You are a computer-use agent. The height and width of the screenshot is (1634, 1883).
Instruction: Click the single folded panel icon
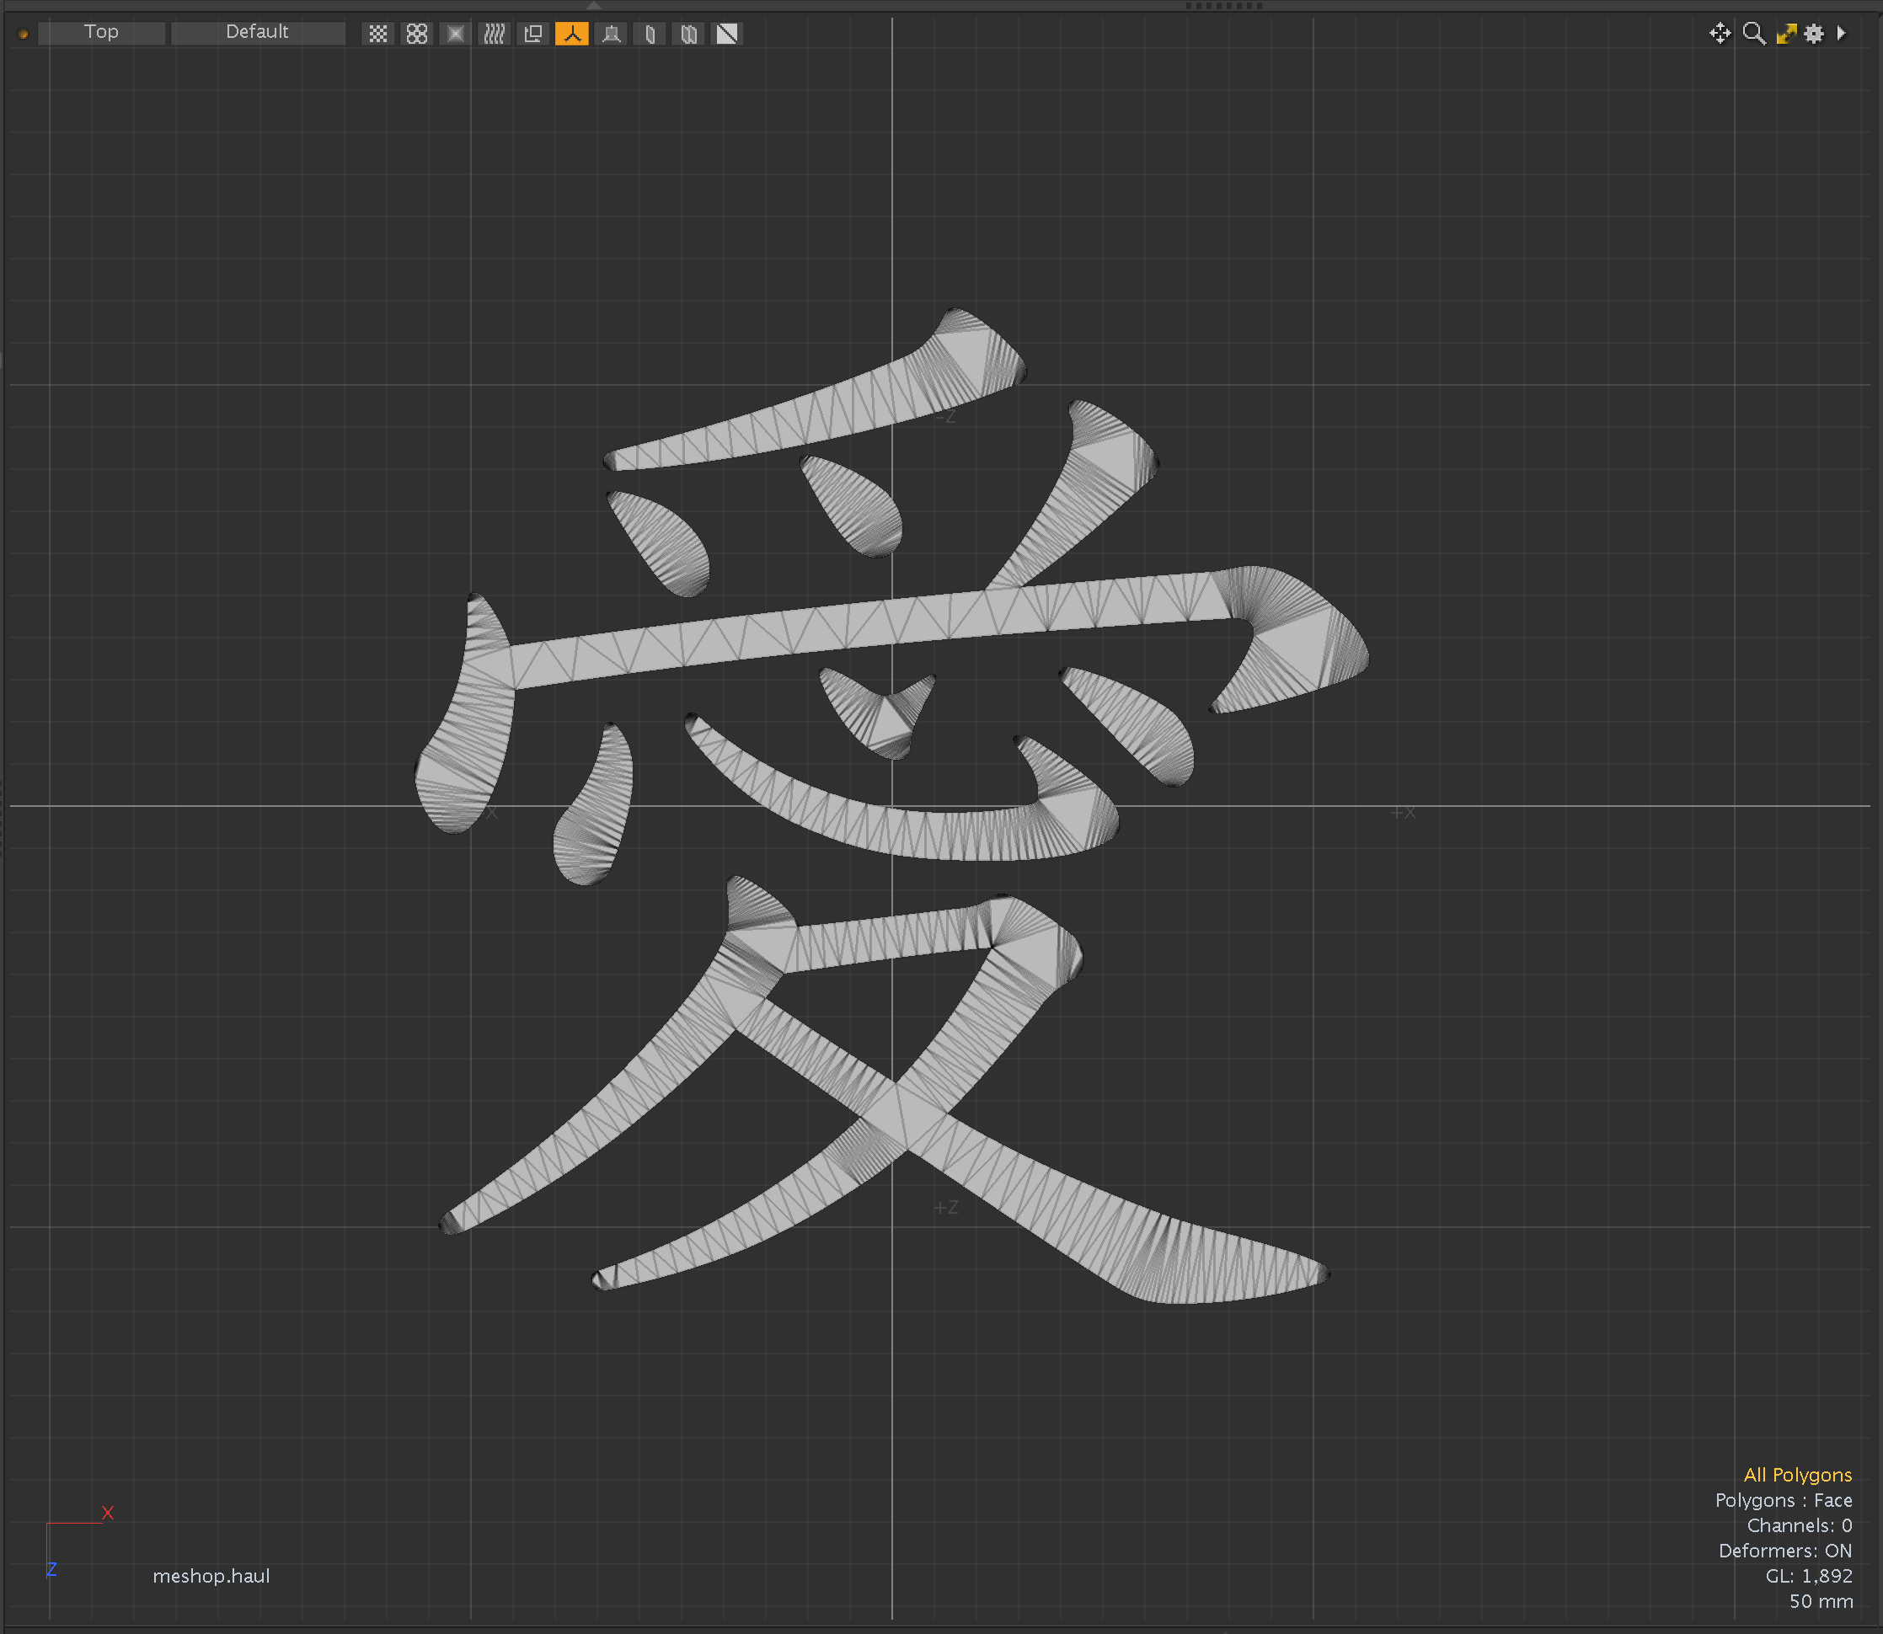click(650, 34)
